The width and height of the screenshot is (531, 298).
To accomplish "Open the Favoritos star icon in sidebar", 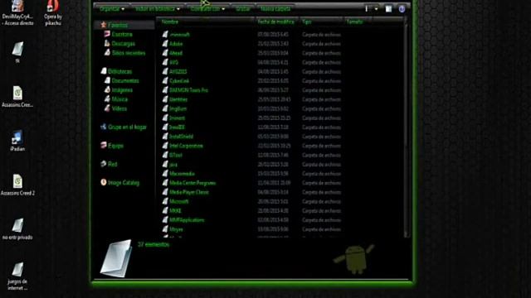I will pos(104,25).
